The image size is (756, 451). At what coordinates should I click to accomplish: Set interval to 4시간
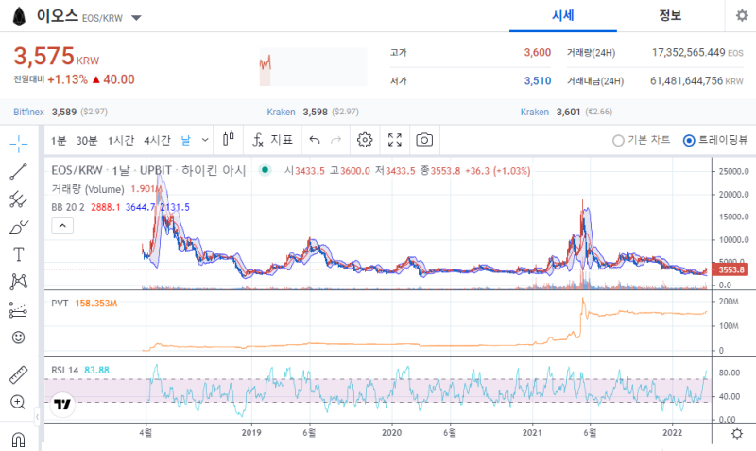(x=157, y=140)
